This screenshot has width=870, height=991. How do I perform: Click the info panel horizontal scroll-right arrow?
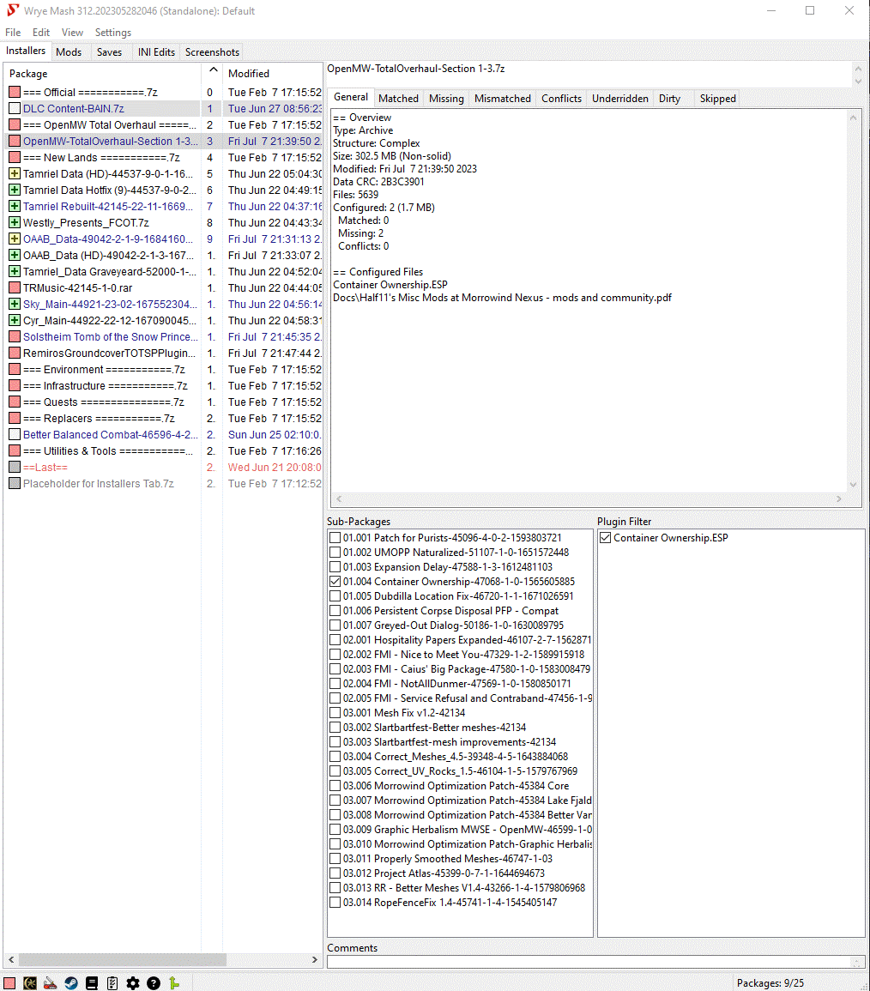[839, 499]
